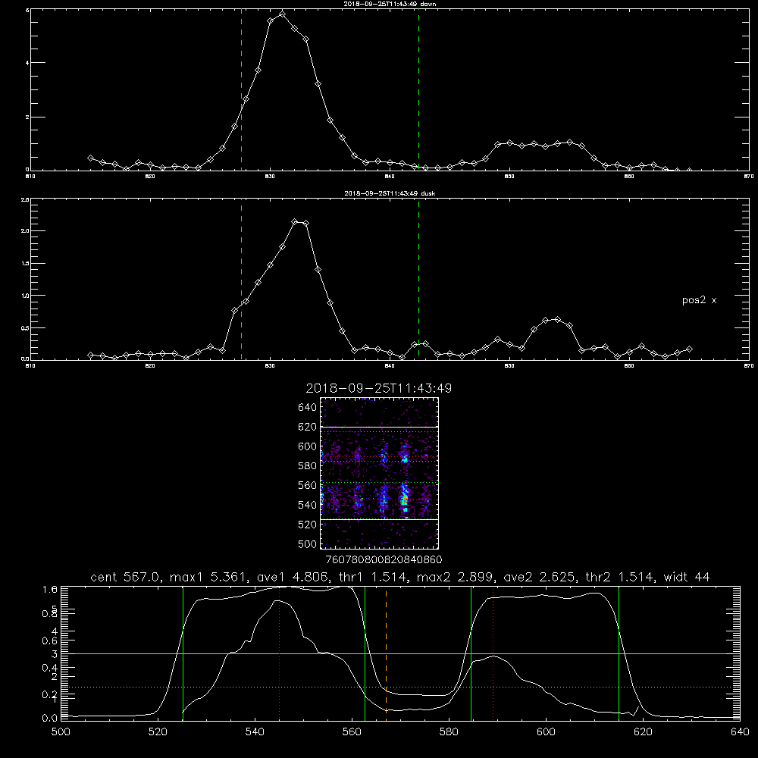
Task: Click the x-axis label 540 of bottom plot
Action: pyautogui.click(x=255, y=732)
